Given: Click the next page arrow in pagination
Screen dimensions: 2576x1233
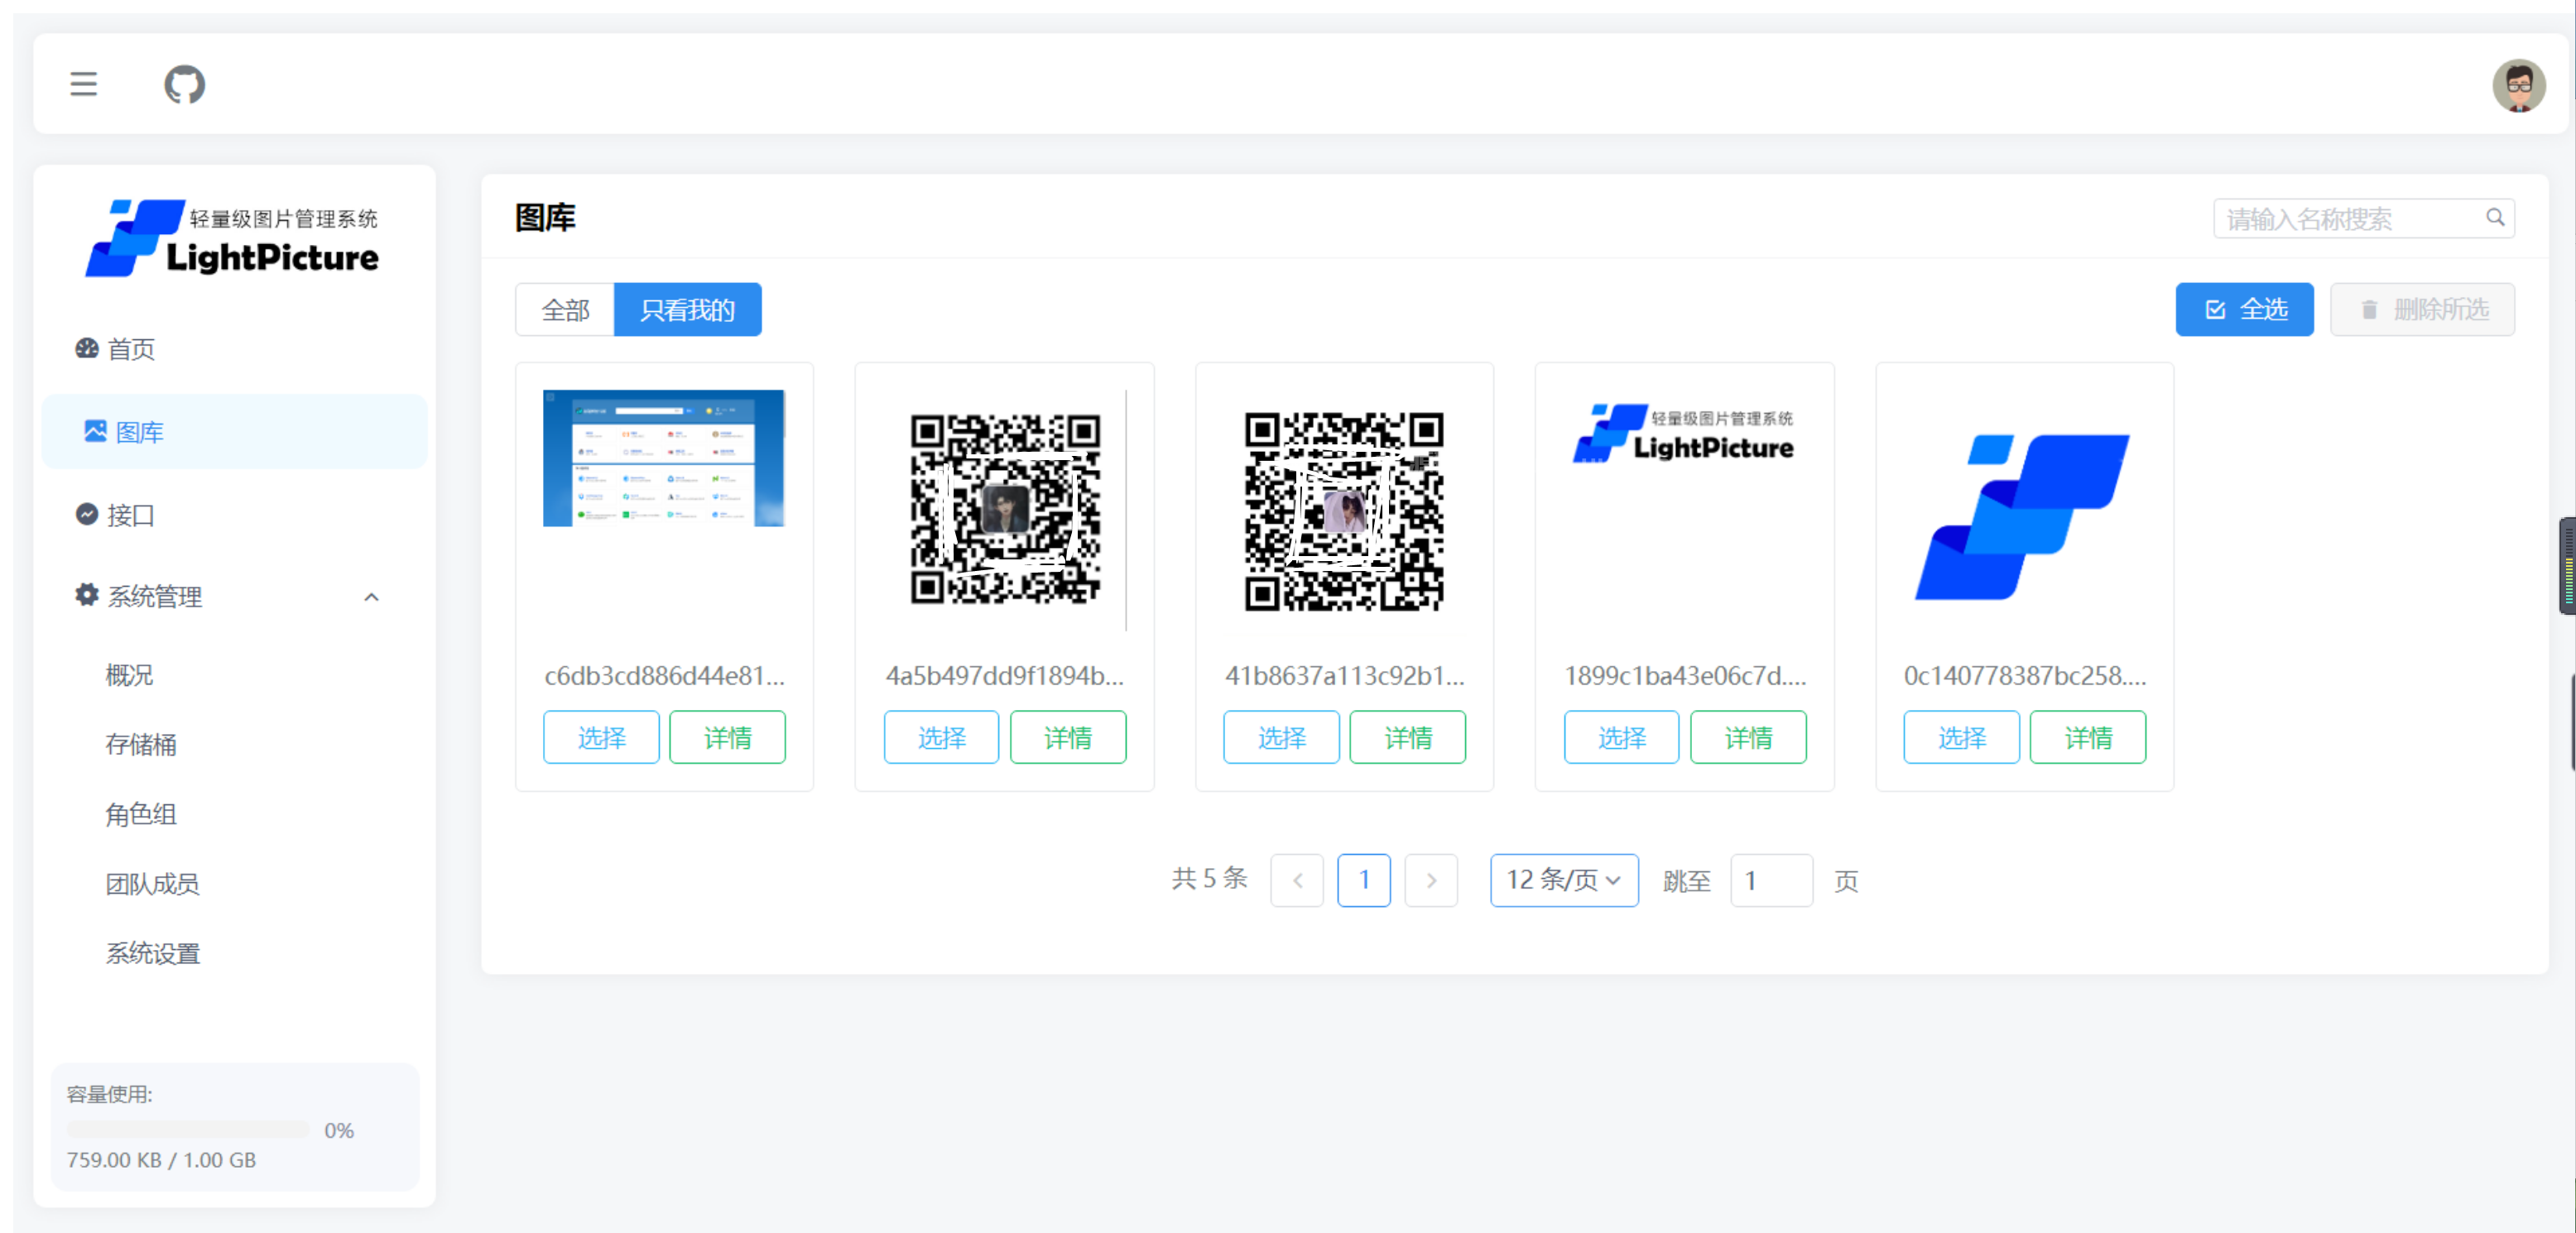Looking at the screenshot, I should 1431,880.
